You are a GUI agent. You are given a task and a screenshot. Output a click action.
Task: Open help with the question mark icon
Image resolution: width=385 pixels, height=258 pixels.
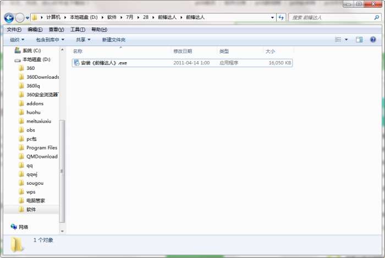[373, 40]
